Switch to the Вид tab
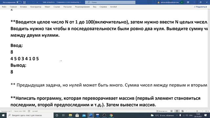Image resolution: width=210 pixels, height=118 pixels. (94, 7)
